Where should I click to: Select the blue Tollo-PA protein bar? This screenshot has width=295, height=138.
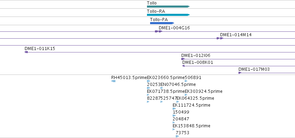pyautogui.click(x=162, y=23)
